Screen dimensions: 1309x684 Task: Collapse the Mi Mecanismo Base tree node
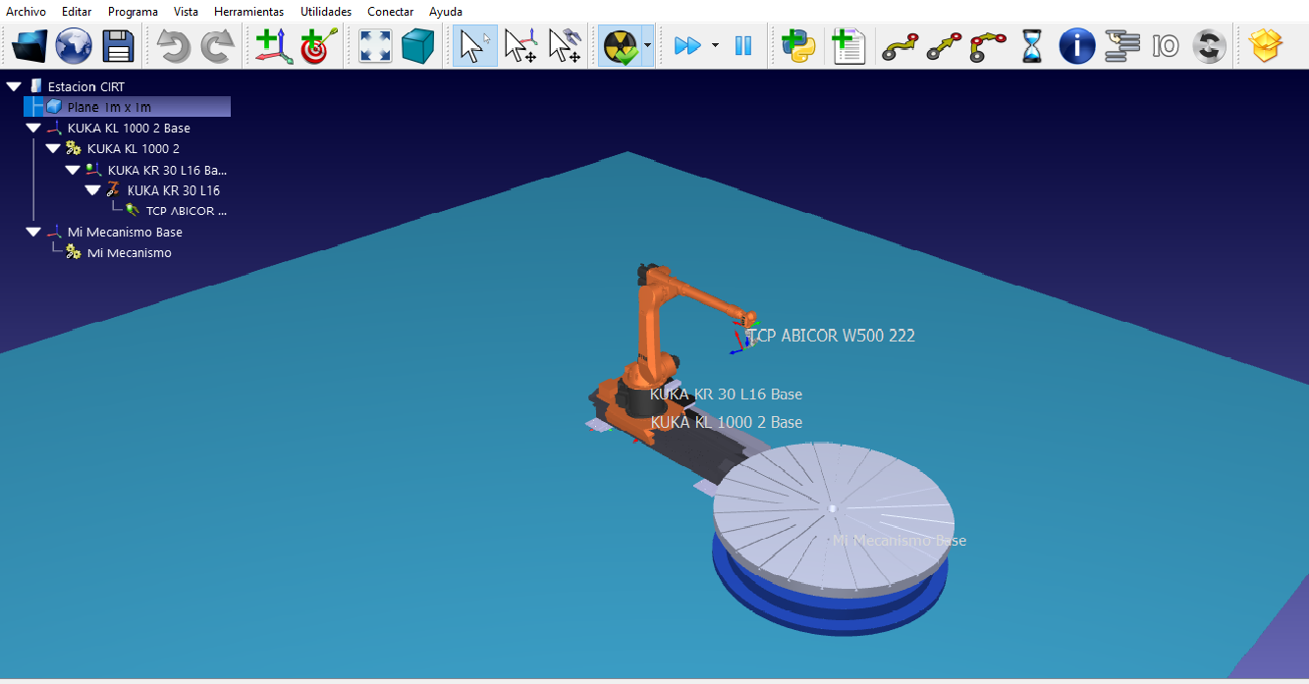(33, 233)
